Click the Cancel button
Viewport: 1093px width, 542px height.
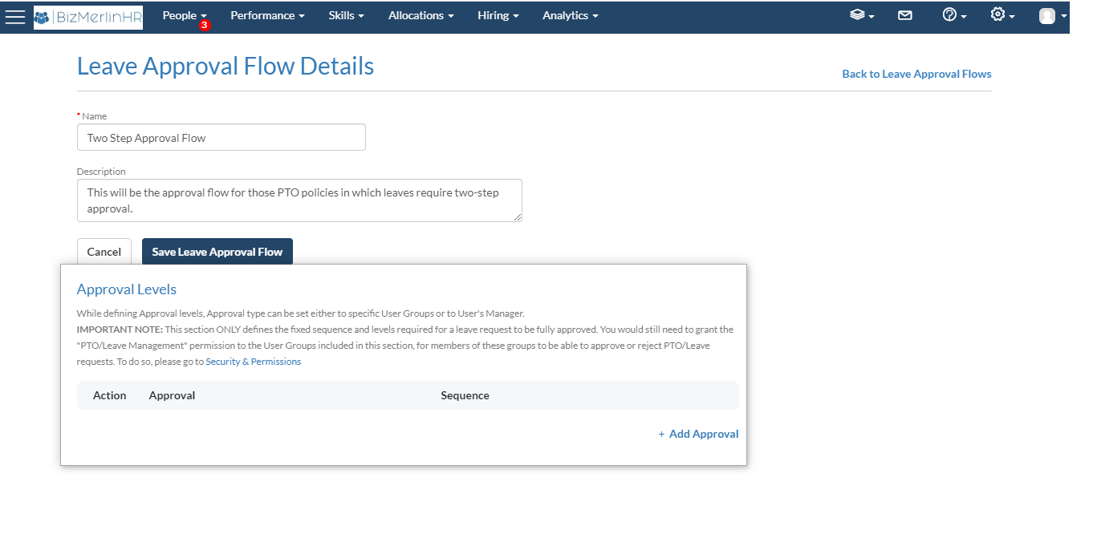[104, 251]
